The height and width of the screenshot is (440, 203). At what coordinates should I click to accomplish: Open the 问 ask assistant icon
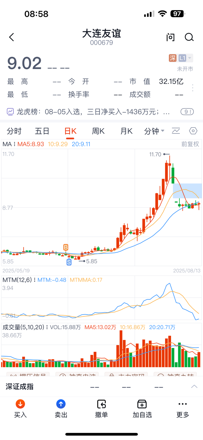click(170, 37)
